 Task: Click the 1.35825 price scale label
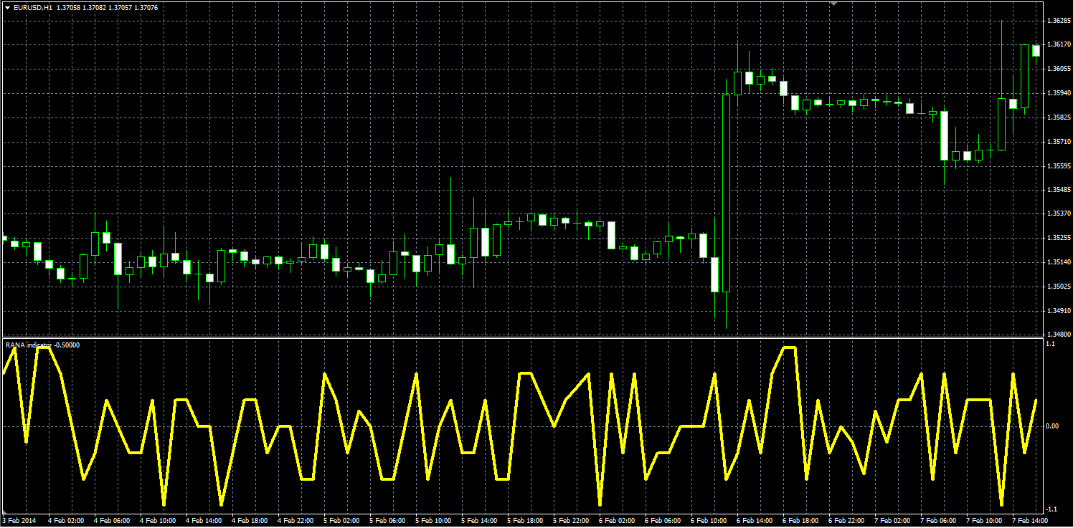point(1059,117)
